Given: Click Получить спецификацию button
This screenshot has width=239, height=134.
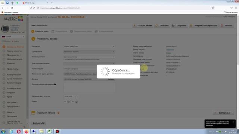Looking at the screenshot, I should click(204, 26).
